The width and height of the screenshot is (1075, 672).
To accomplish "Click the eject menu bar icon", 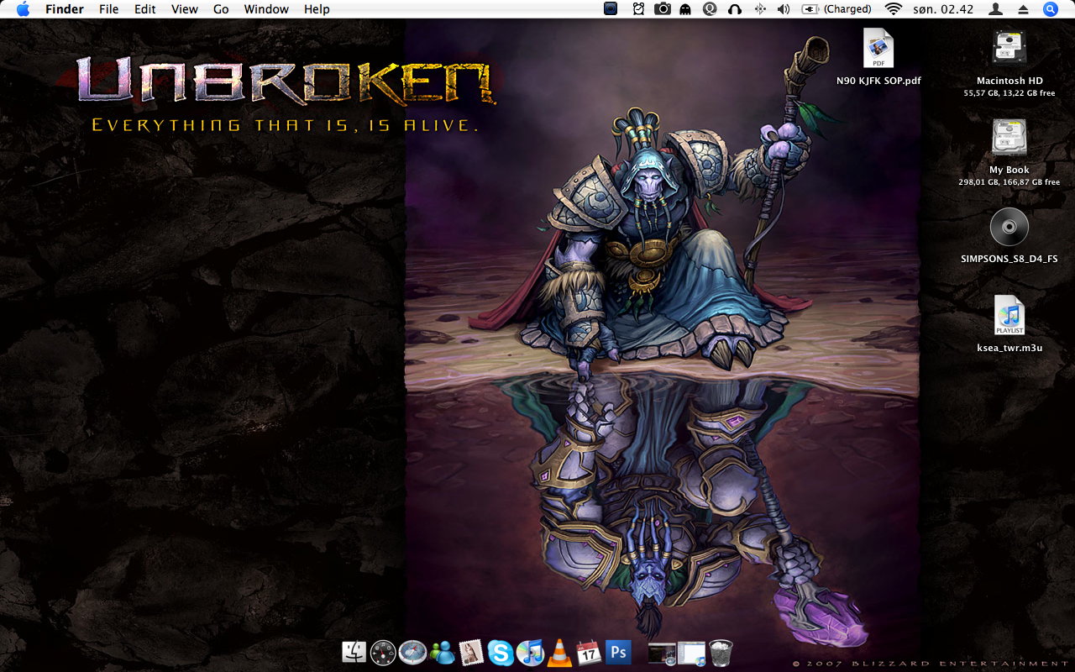I will pos(1023,9).
